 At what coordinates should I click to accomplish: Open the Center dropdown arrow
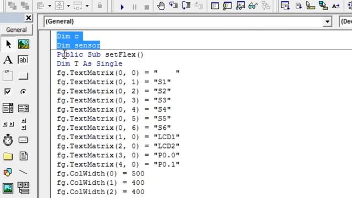point(68,6)
